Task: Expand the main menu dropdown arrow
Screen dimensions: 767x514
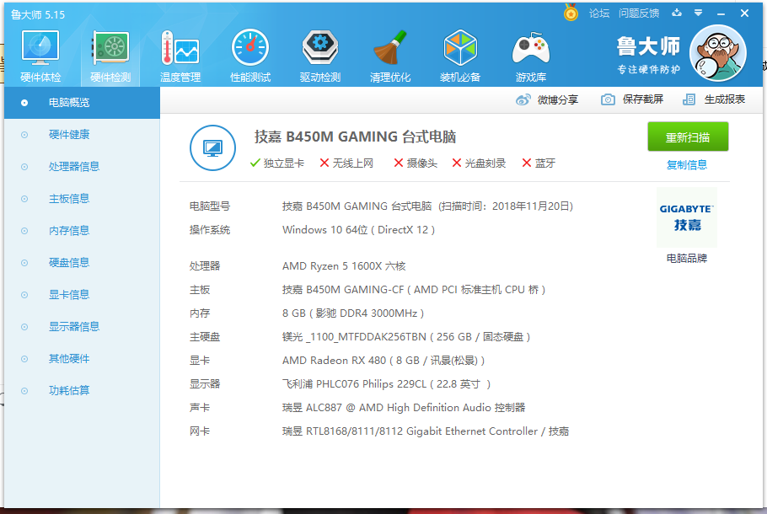Action: [698, 13]
